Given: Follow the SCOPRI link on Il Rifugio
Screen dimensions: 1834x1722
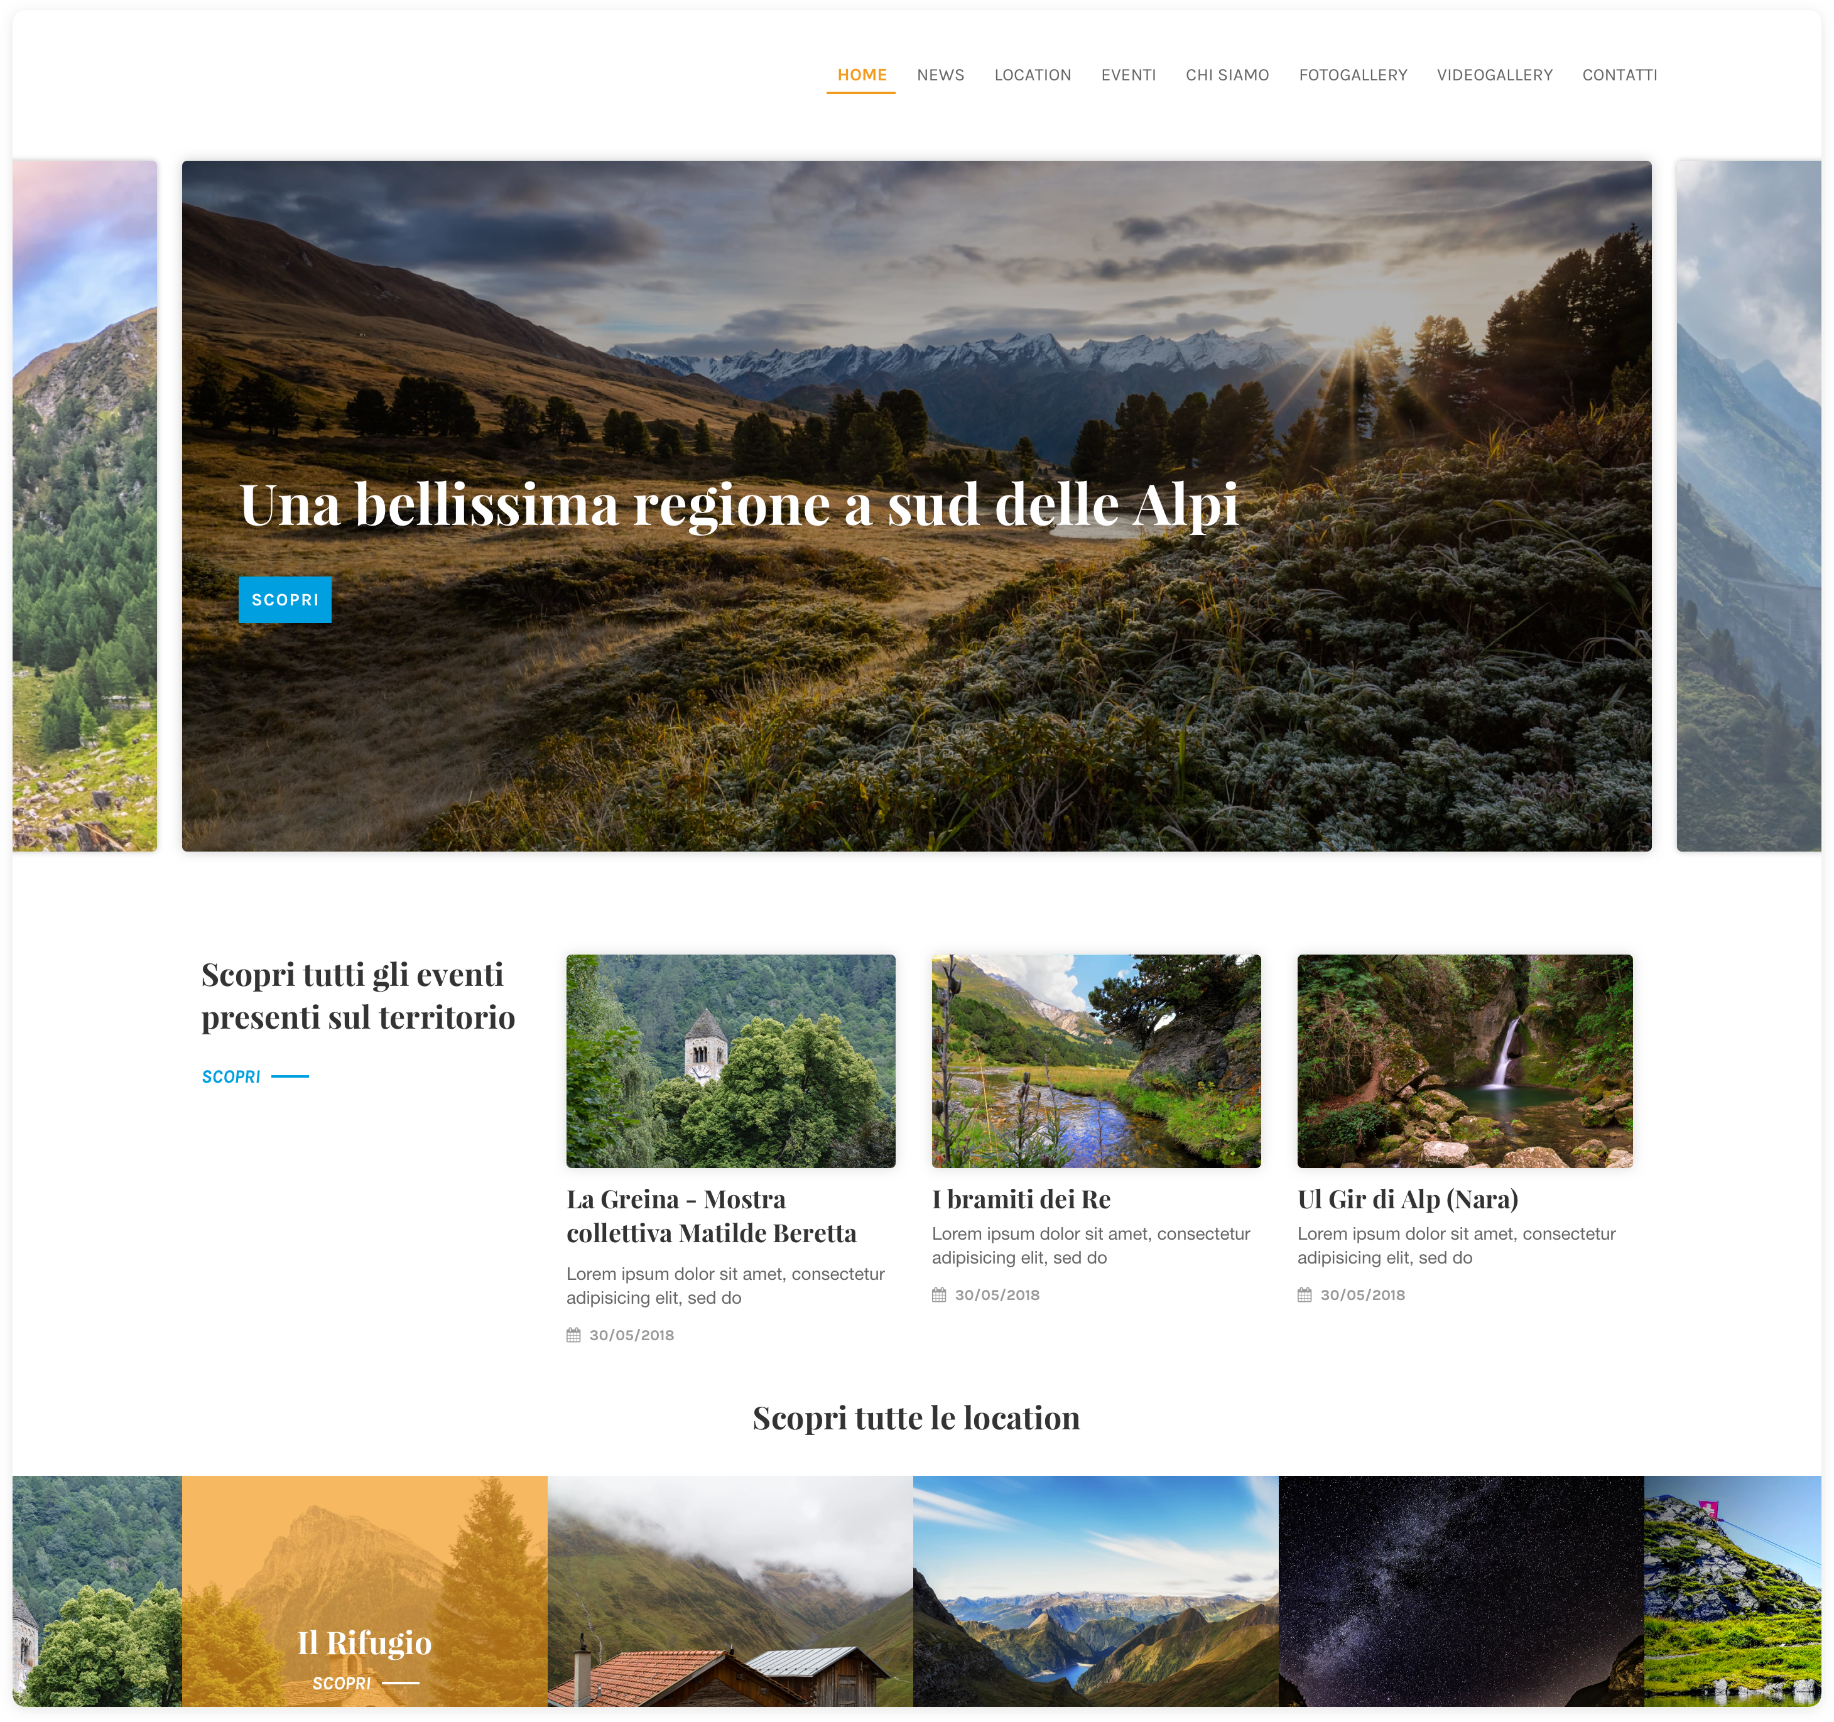Looking at the screenshot, I should click(366, 1683).
